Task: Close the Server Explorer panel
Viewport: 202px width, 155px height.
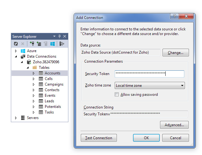Action: click(x=65, y=36)
